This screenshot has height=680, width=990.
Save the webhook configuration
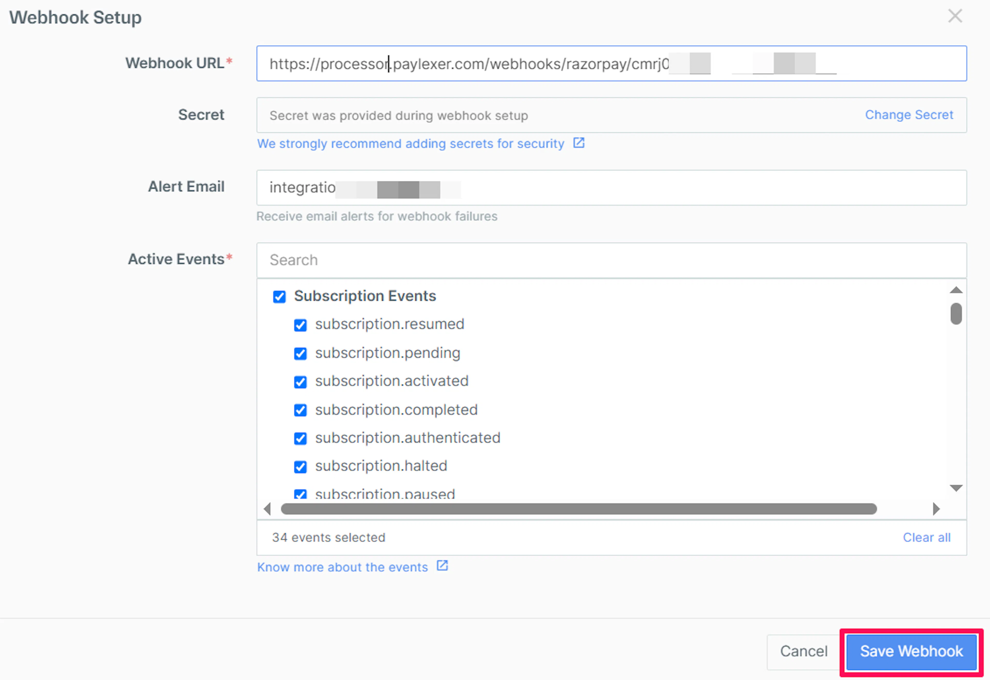[911, 651]
